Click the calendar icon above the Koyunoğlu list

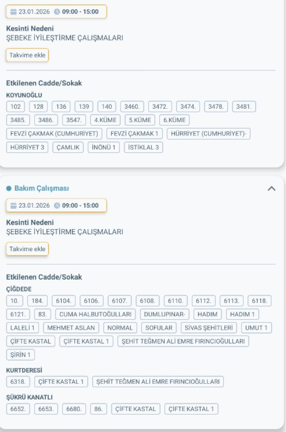(x=14, y=12)
